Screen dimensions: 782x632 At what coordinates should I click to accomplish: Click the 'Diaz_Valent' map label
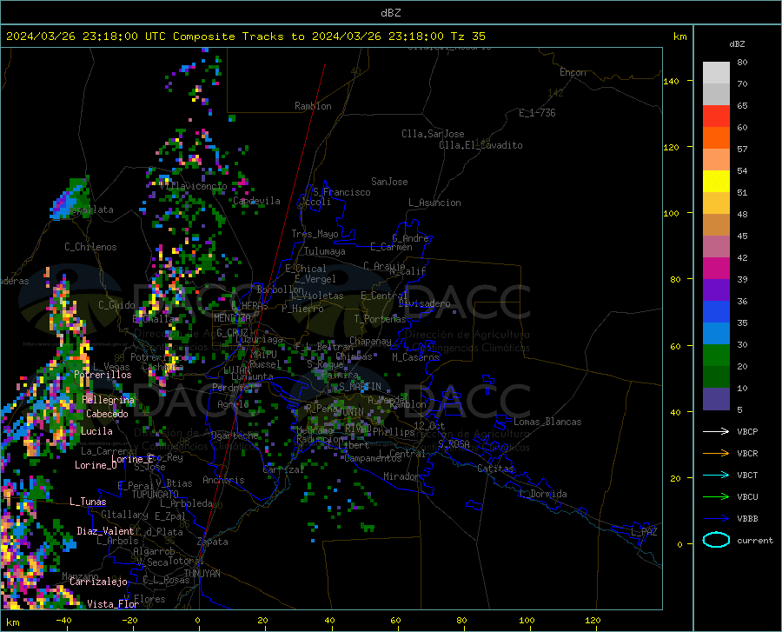105,531
